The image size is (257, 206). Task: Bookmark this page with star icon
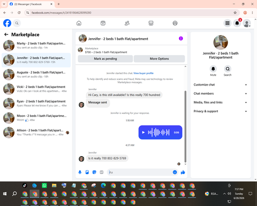point(235,13)
